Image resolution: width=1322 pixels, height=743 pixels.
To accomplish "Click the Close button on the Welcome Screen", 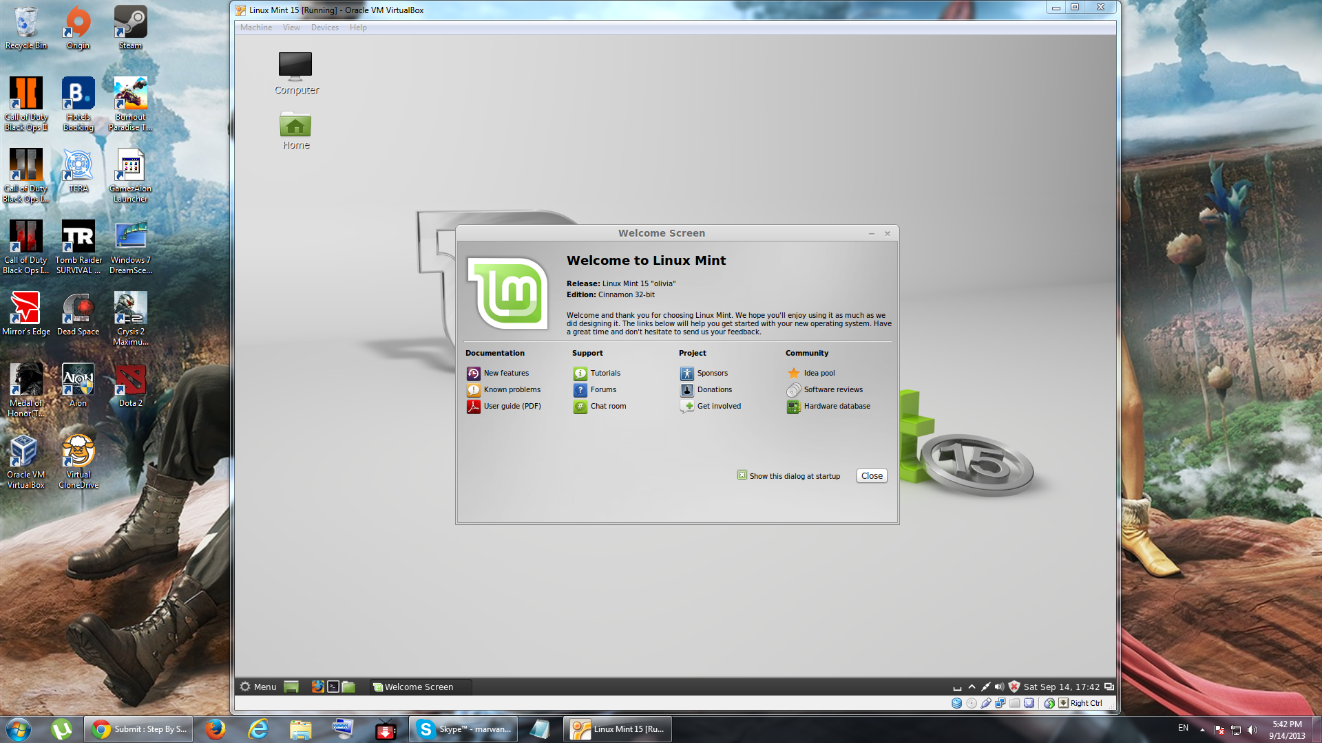I will (x=871, y=475).
